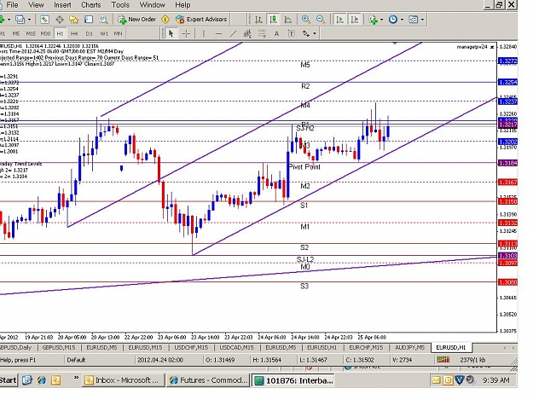Switch timeframe to W1
The height and width of the screenshot is (400, 533).
(104, 33)
